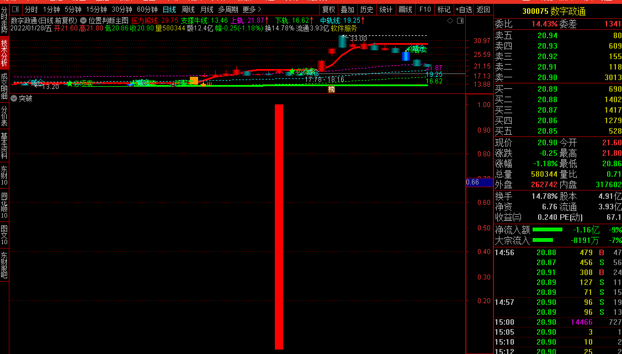The height and width of the screenshot is (354, 622).
Task: Open the 成交明细 side tab
Action: (4, 86)
